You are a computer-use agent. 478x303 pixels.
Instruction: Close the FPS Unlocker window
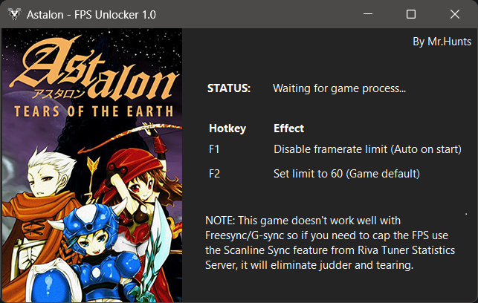[x=455, y=14]
